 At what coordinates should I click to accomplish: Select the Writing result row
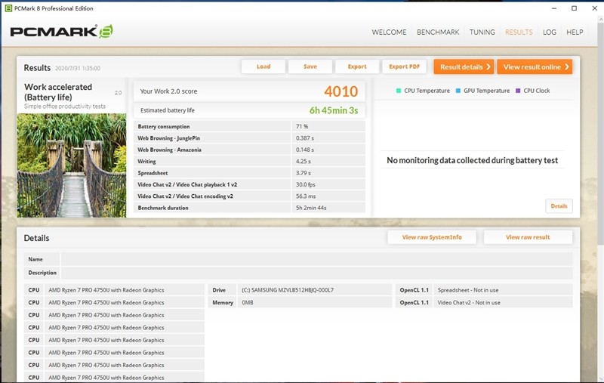tap(249, 162)
